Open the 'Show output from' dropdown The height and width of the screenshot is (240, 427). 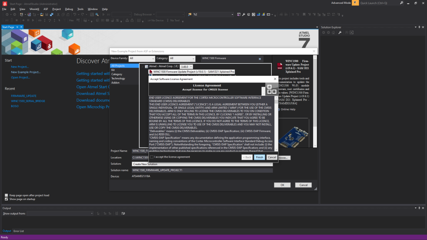pyautogui.click(x=60, y=213)
